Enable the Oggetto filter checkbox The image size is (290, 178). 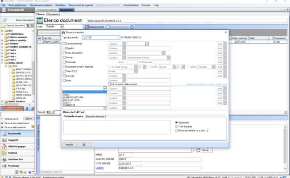click(64, 48)
